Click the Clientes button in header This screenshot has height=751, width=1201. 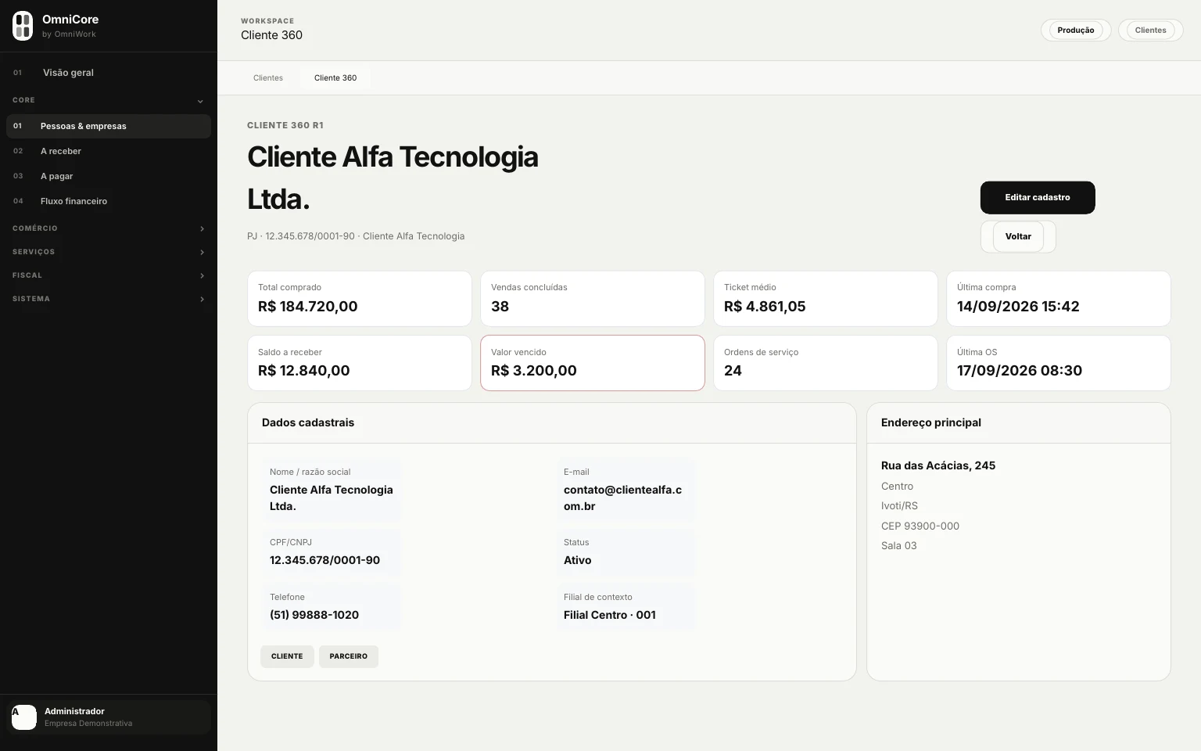pos(1150,31)
